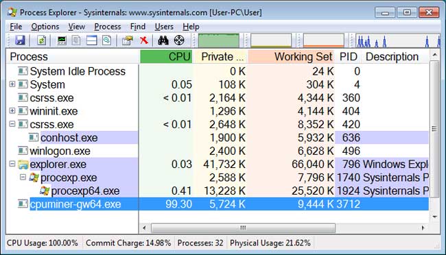Sort by the PID column header
The image size is (446, 255).
click(x=348, y=57)
